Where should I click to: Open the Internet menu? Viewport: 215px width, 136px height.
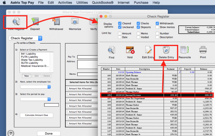pos(123,3)
